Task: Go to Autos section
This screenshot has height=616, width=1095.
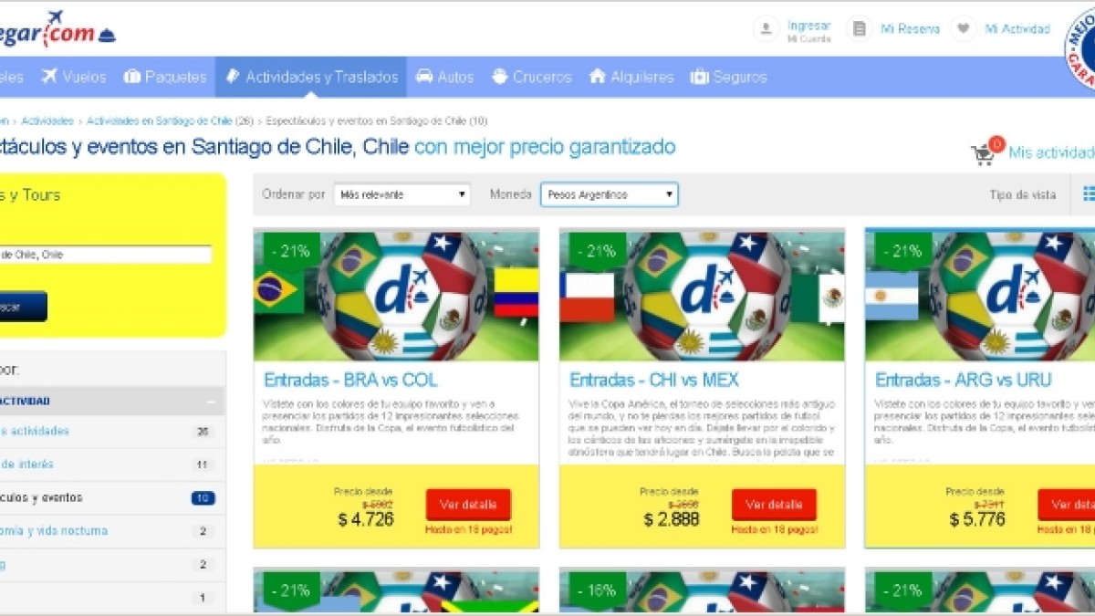Action: [x=444, y=77]
